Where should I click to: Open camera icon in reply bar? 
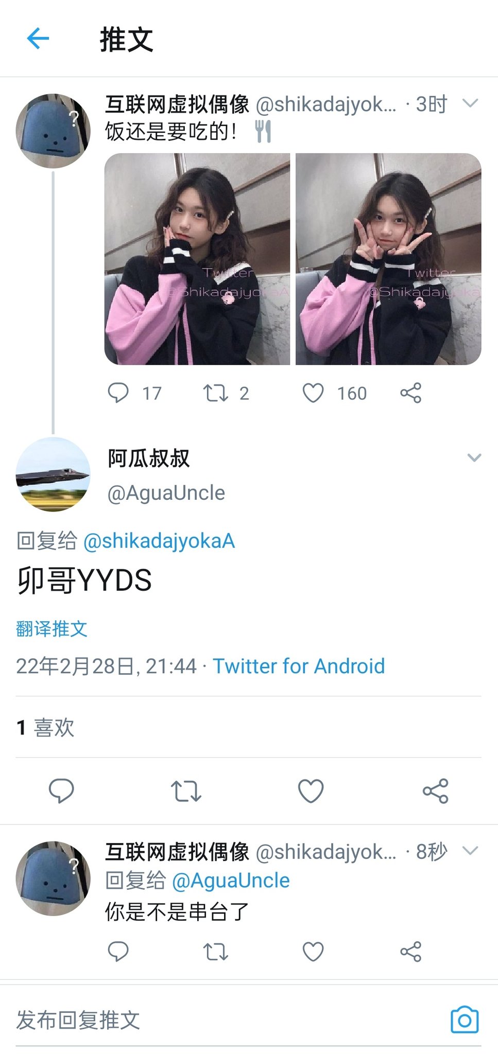[465, 1019]
